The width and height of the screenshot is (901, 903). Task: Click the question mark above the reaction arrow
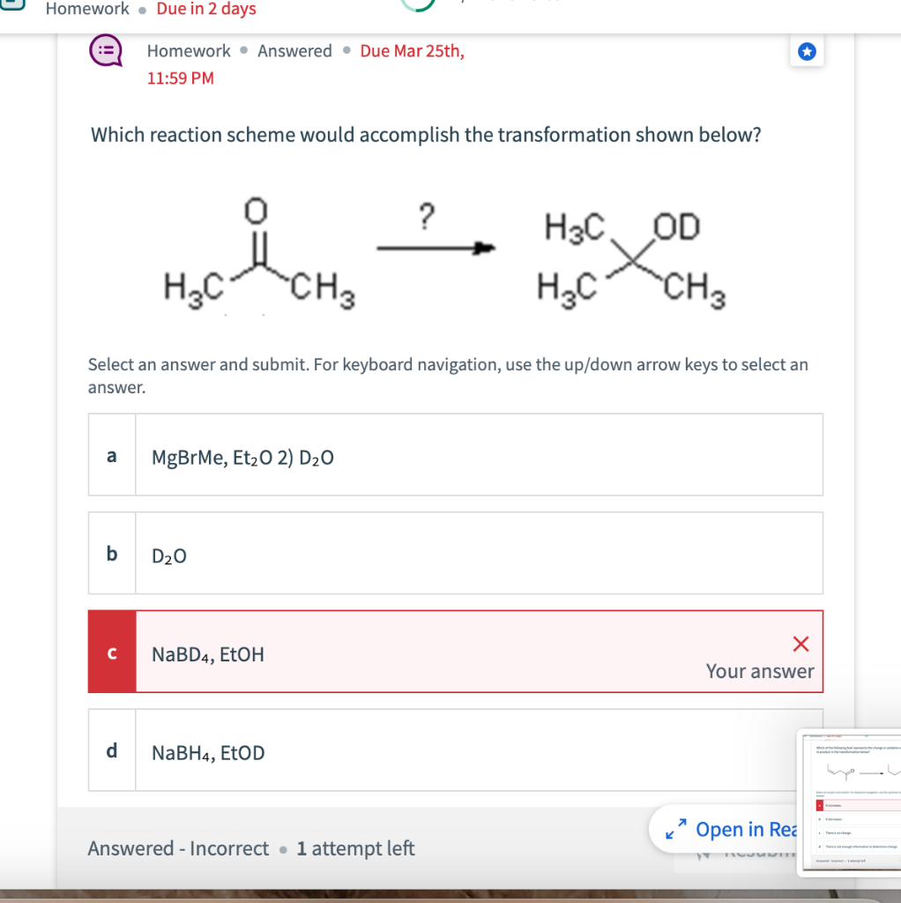[427, 215]
